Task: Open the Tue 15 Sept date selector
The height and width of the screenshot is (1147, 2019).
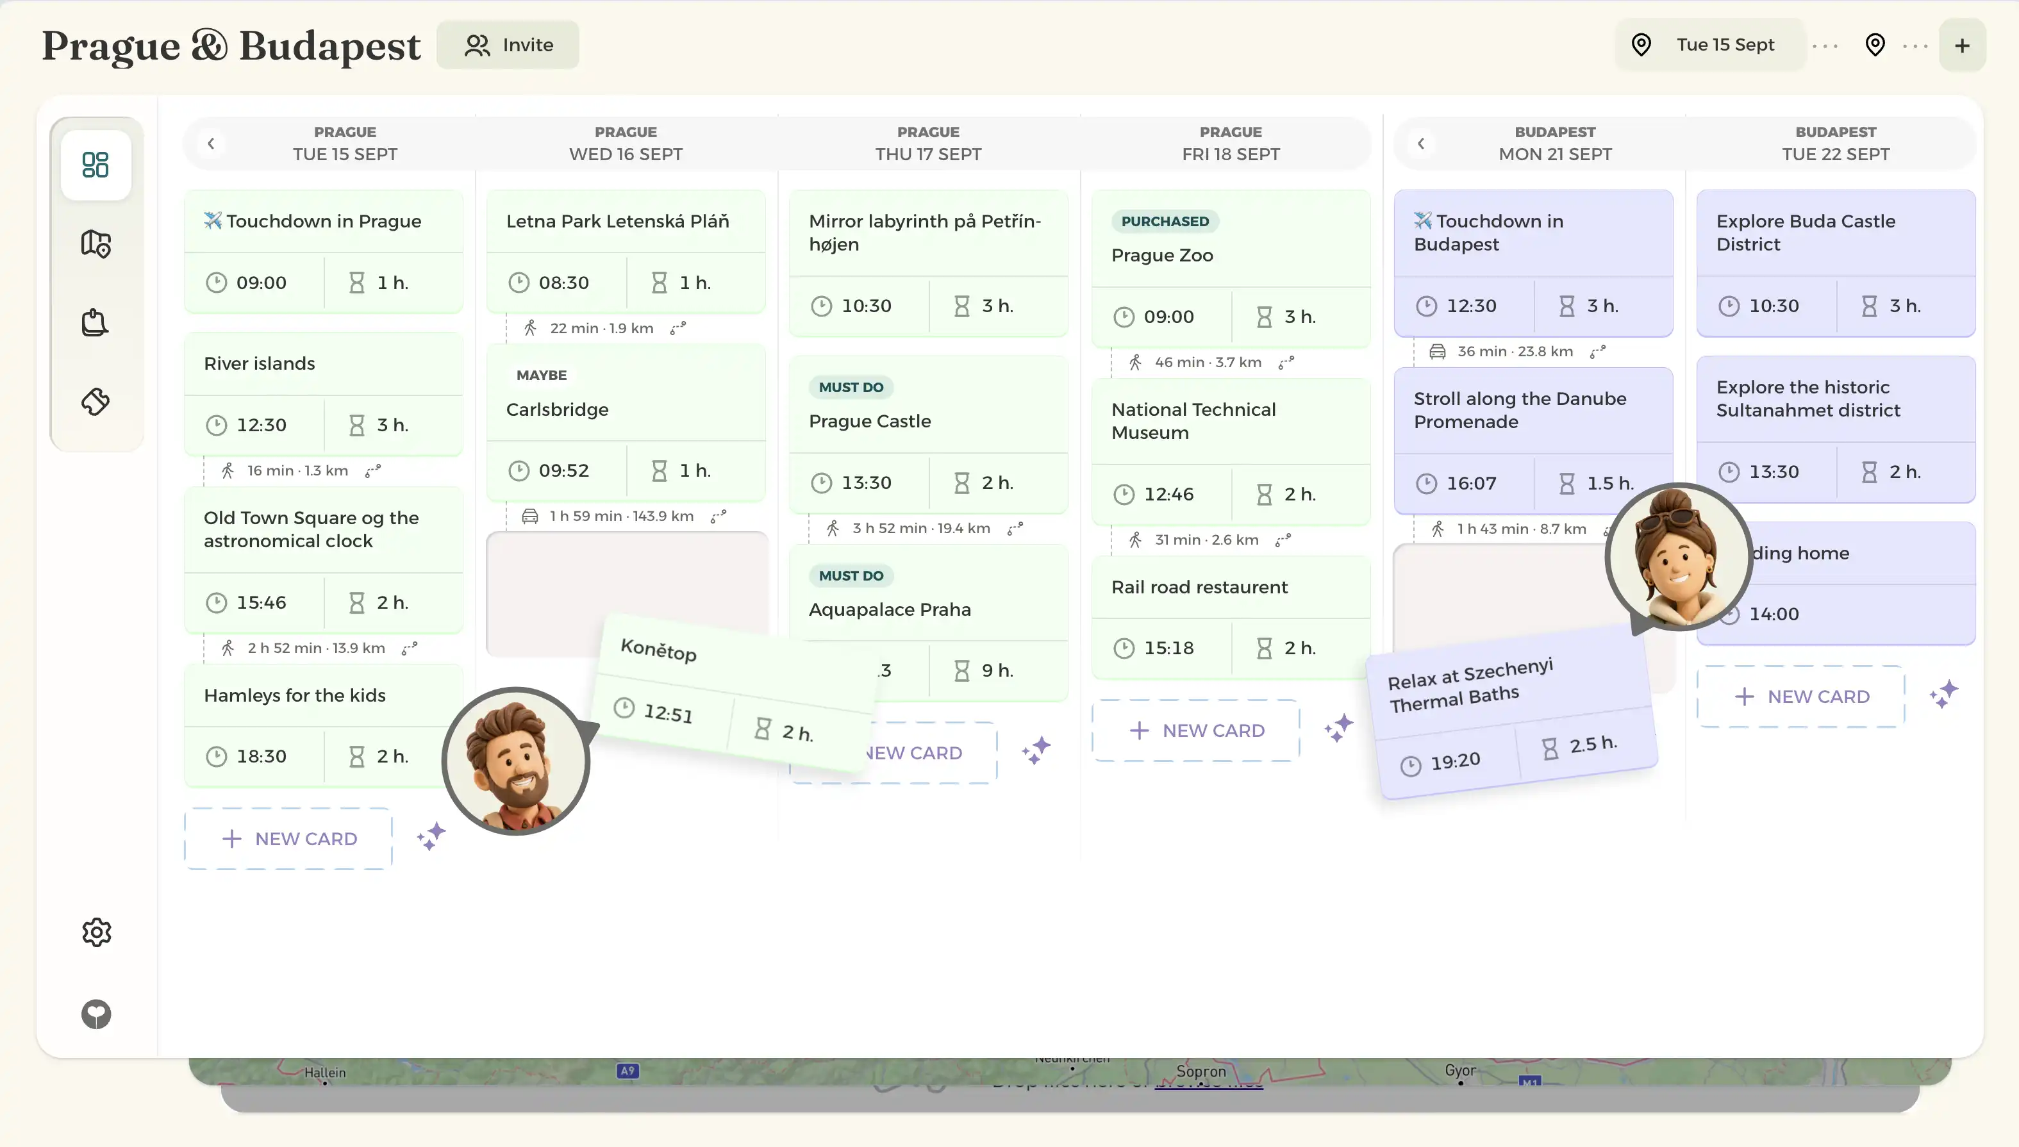Action: [1709, 45]
